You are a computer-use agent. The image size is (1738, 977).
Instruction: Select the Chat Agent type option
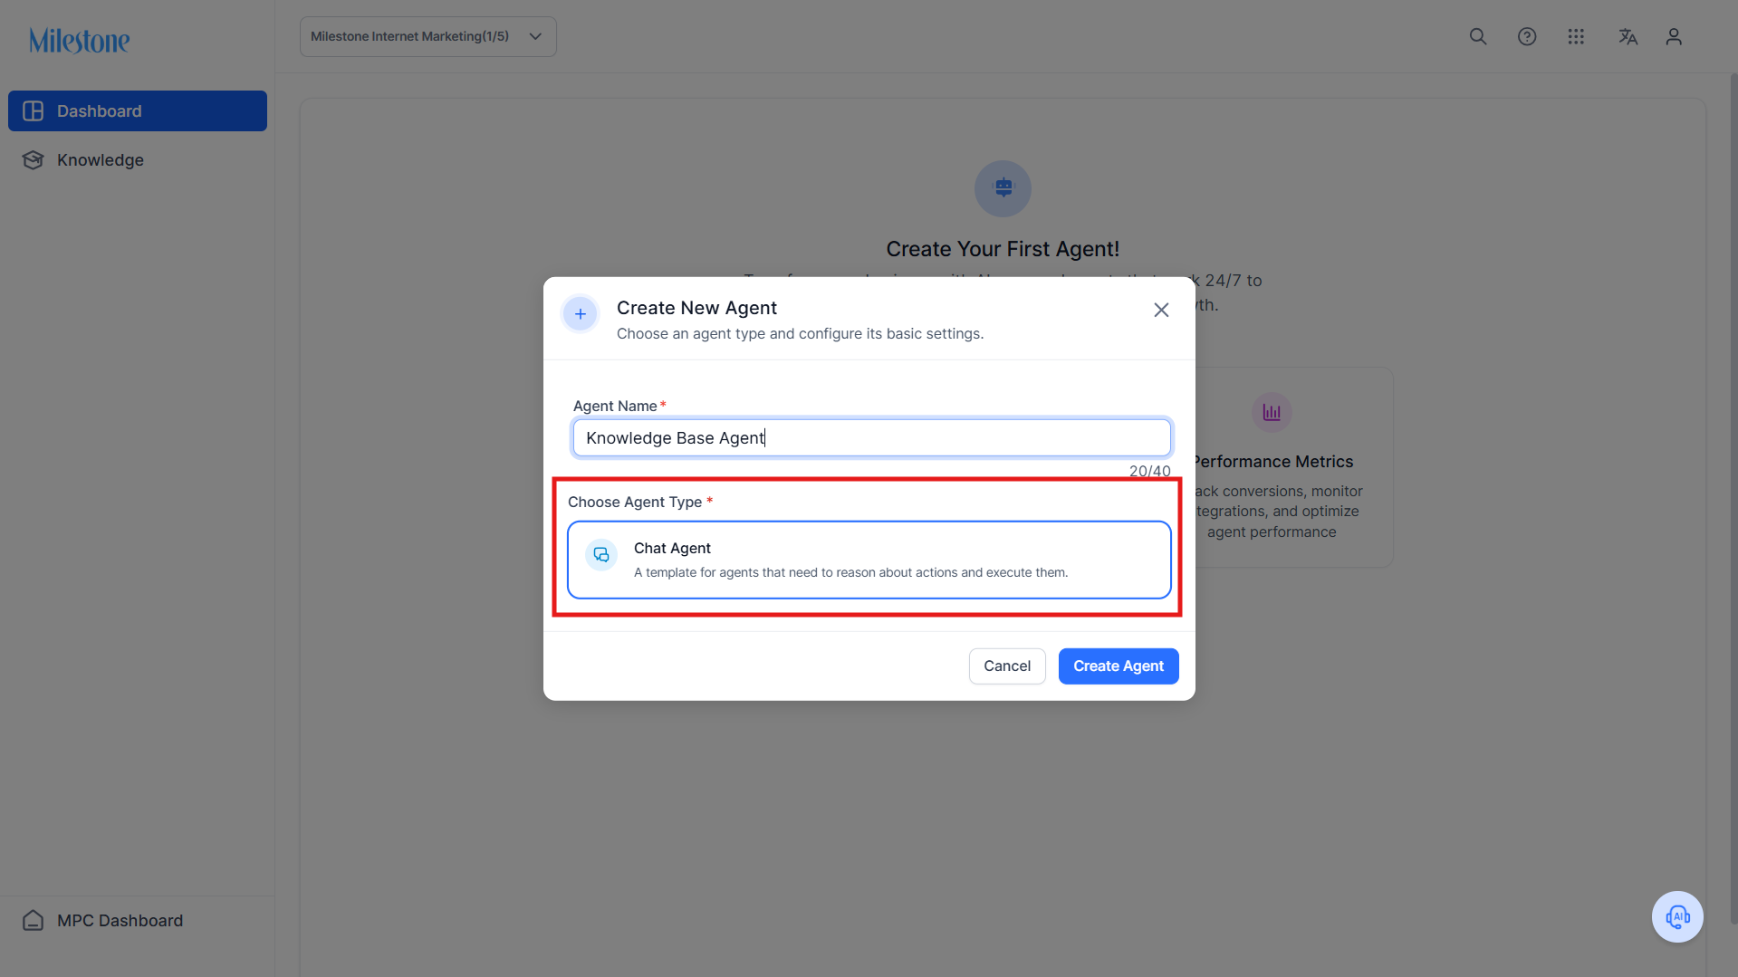(869, 560)
